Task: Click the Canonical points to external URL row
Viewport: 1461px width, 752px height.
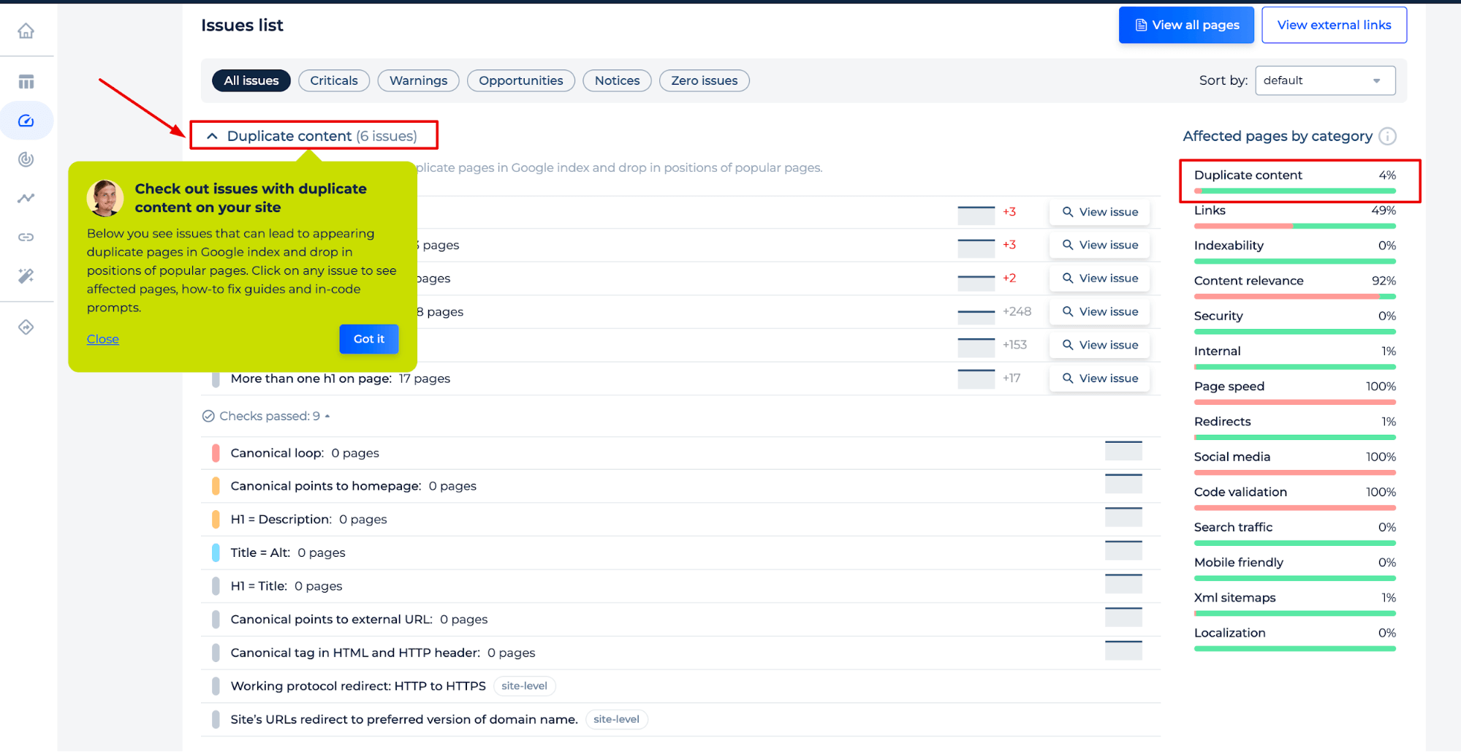Action: click(x=680, y=620)
